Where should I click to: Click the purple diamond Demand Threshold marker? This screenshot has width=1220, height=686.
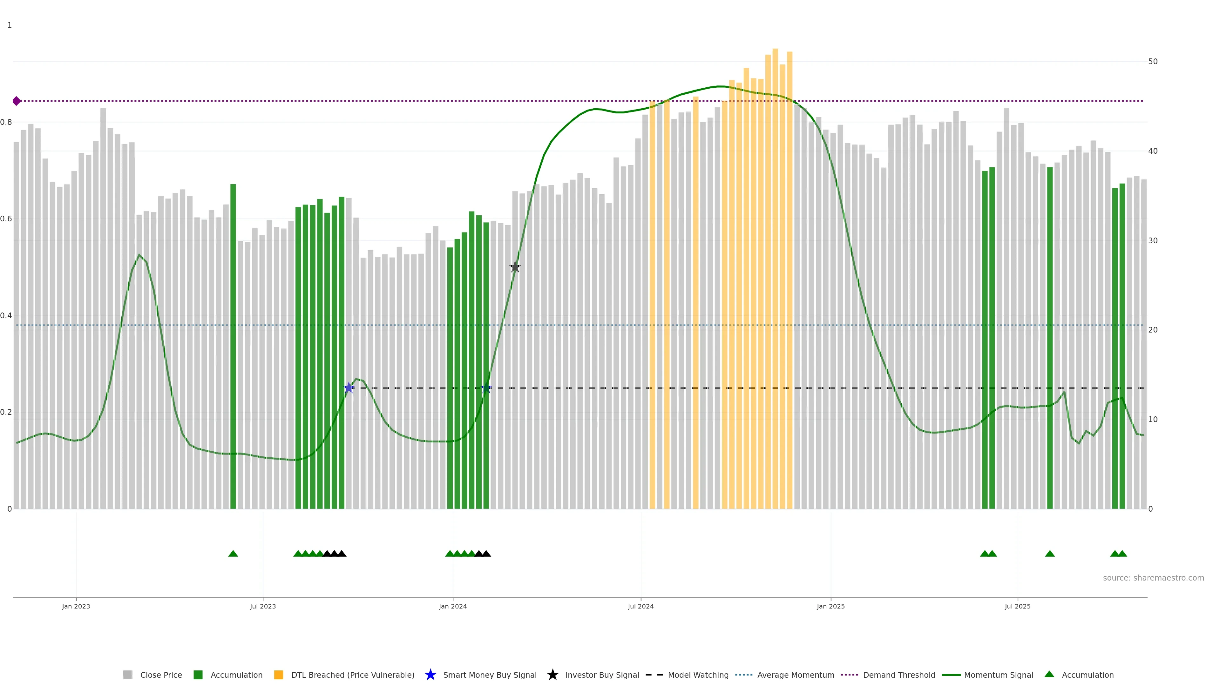17,101
